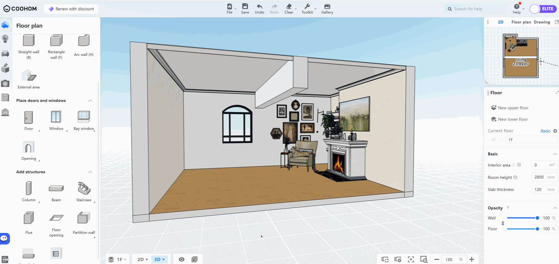Toggle the wall-floor opacity link icon
The width and height of the screenshot is (559, 264).
click(x=503, y=223)
